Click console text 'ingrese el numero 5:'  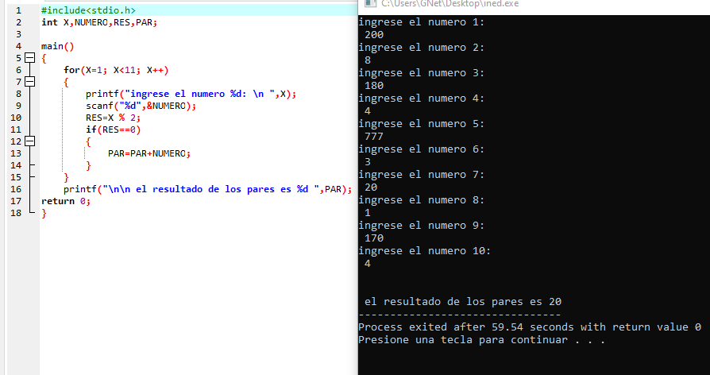[x=422, y=124]
